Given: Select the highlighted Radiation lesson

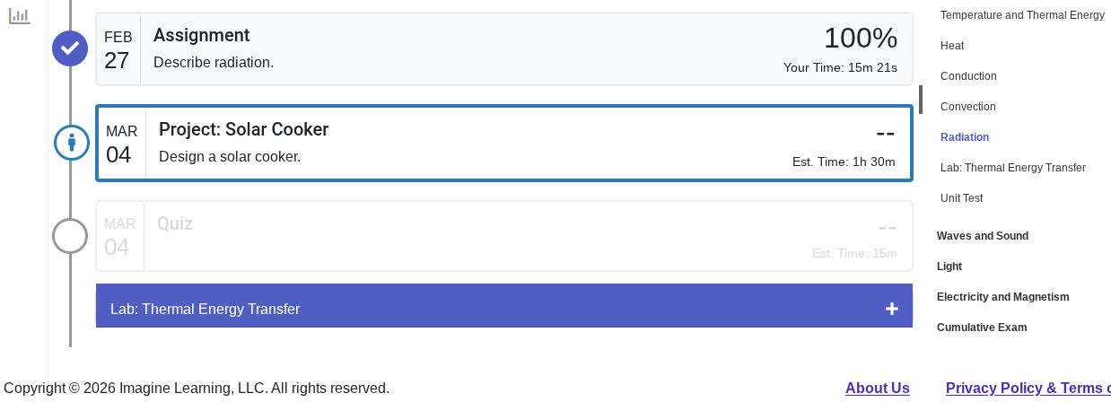Looking at the screenshot, I should click(965, 137).
